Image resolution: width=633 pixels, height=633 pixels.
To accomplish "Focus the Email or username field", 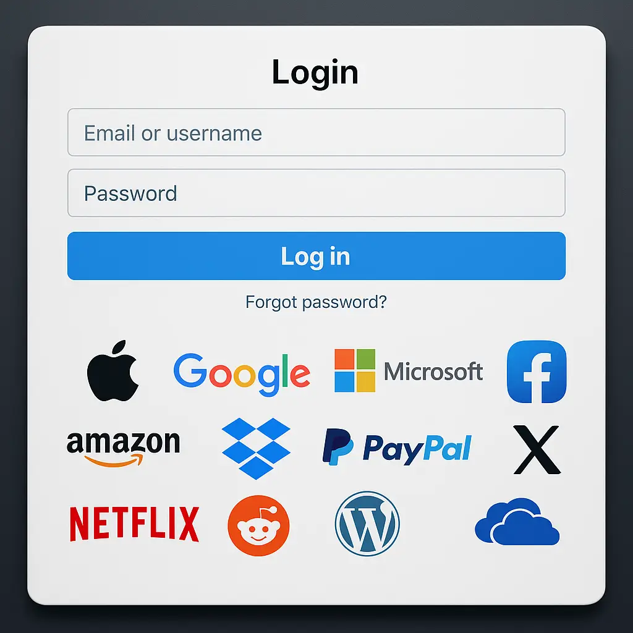I will pyautogui.click(x=316, y=132).
